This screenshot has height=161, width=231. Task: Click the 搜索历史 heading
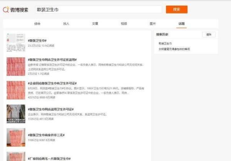coord(162,35)
